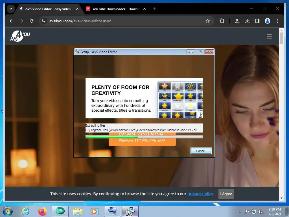Open the hamburger menu on AVS4YOU site
Viewport: 289px width, 217px height.
269,36
